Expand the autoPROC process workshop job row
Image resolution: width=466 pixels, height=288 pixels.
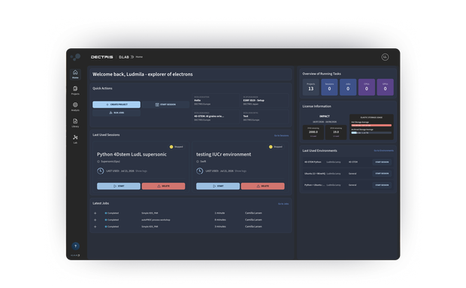pyautogui.click(x=95, y=220)
